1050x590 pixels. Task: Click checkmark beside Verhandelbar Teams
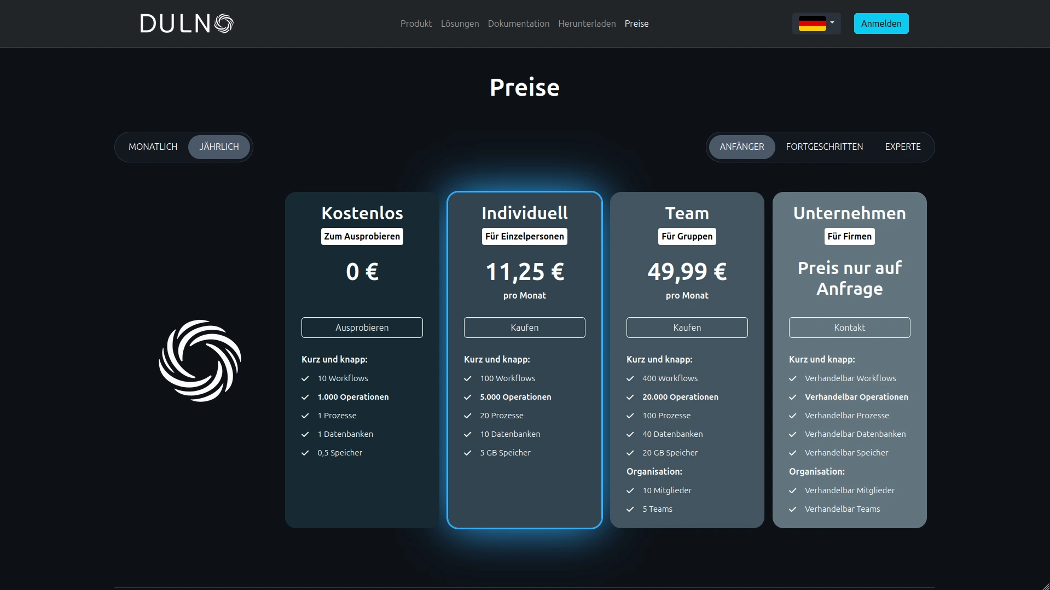coord(793,509)
